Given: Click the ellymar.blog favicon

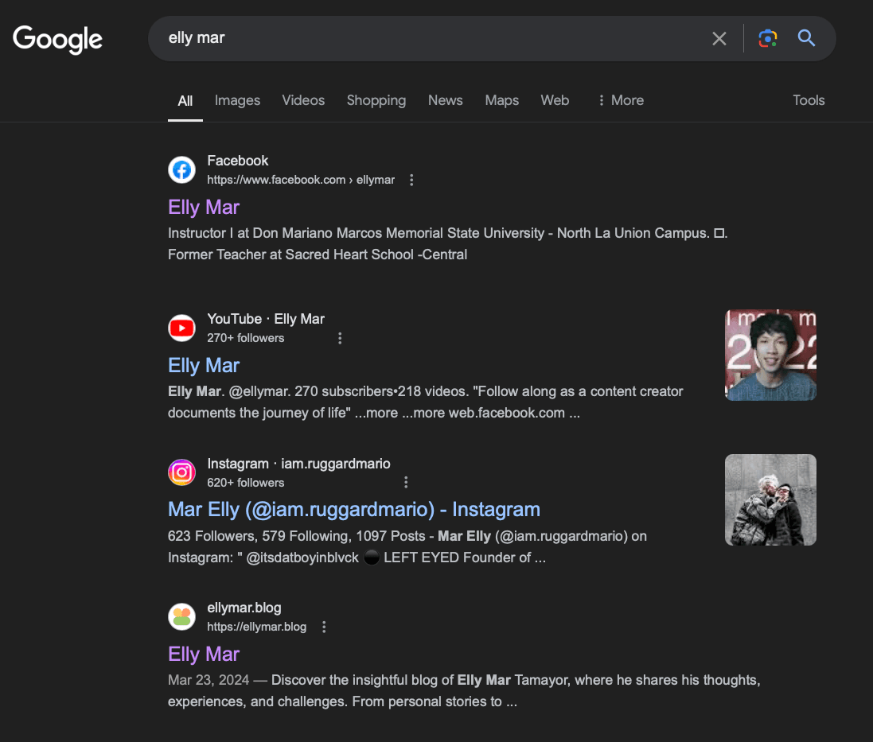Looking at the screenshot, I should 182,617.
